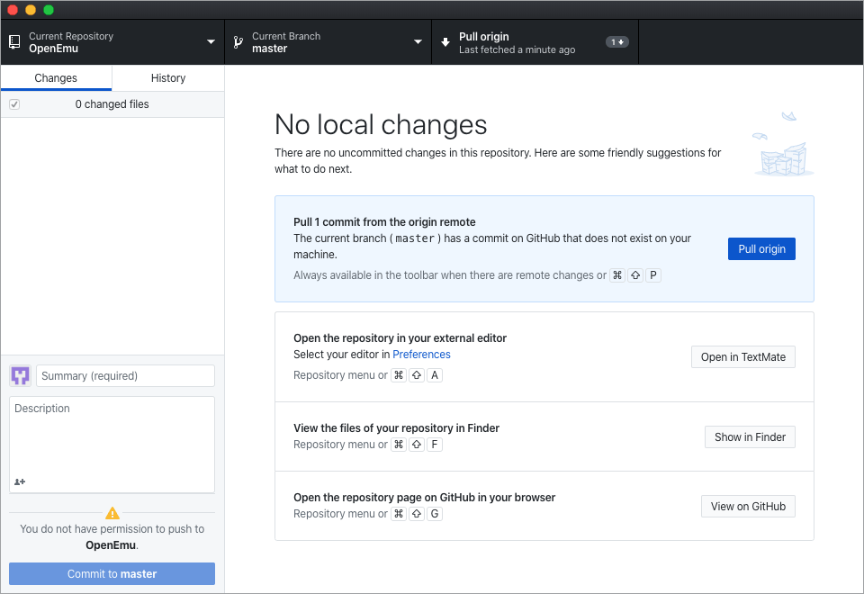Click the macOS green fullscreen window button
The image size is (864, 594).
click(x=49, y=10)
